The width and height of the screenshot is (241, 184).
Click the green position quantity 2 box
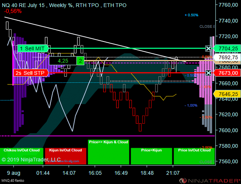(x=80, y=61)
